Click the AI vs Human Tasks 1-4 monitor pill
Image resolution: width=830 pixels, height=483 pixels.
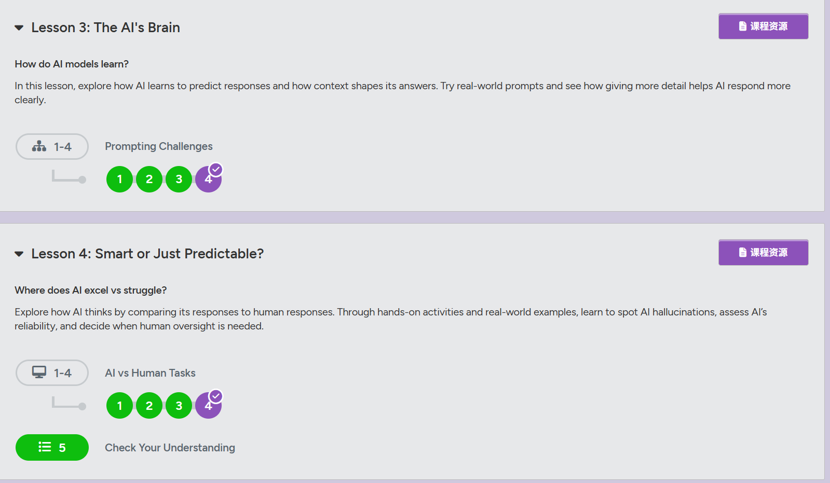point(52,373)
